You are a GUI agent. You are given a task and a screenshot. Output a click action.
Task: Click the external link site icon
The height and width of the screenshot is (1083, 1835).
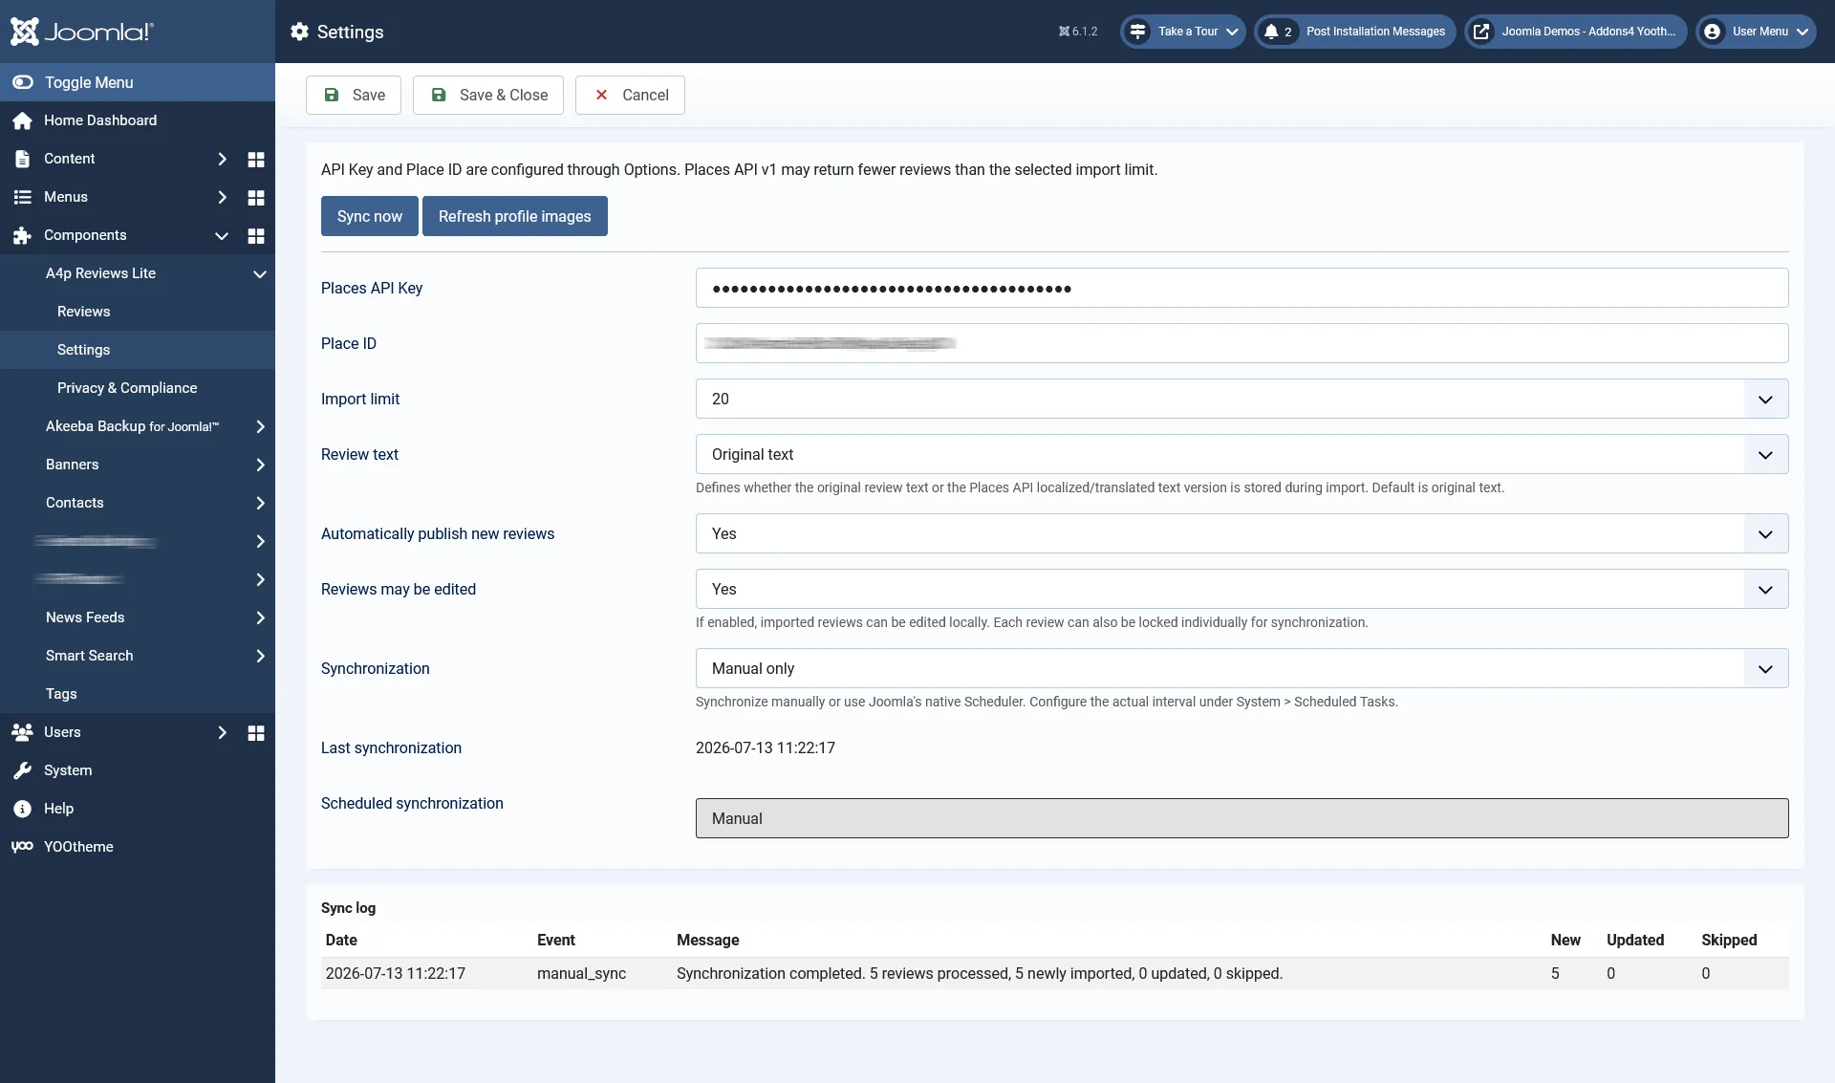[x=1481, y=32]
